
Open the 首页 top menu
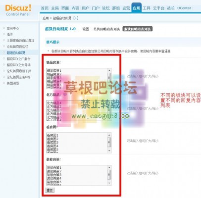click(45, 8)
